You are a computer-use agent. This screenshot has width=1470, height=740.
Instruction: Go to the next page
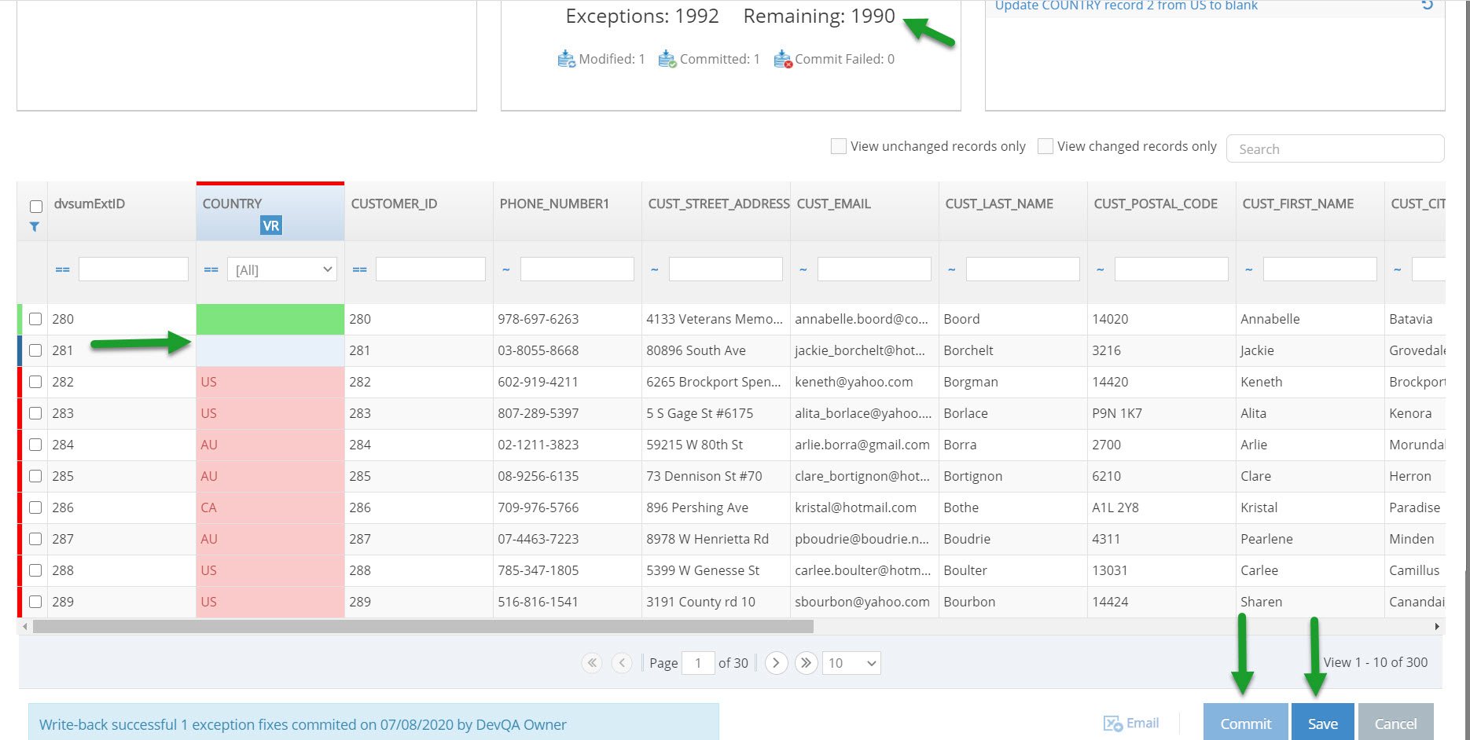(x=776, y=663)
